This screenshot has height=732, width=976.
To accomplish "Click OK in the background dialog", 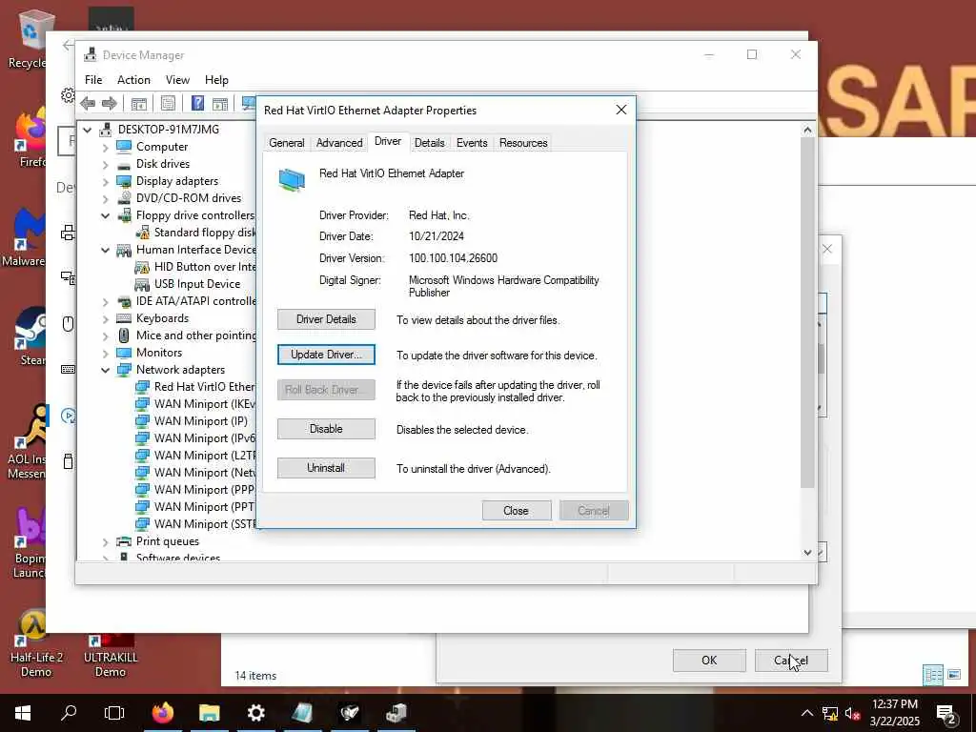I will pos(709,661).
